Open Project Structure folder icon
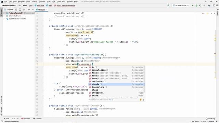Viewport: 219px width, 123px height. coord(209,5)
